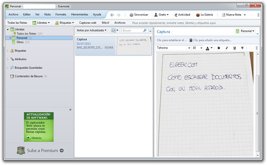Open the font size 10 dropdown
267x165 pixels.
[x=197, y=48]
